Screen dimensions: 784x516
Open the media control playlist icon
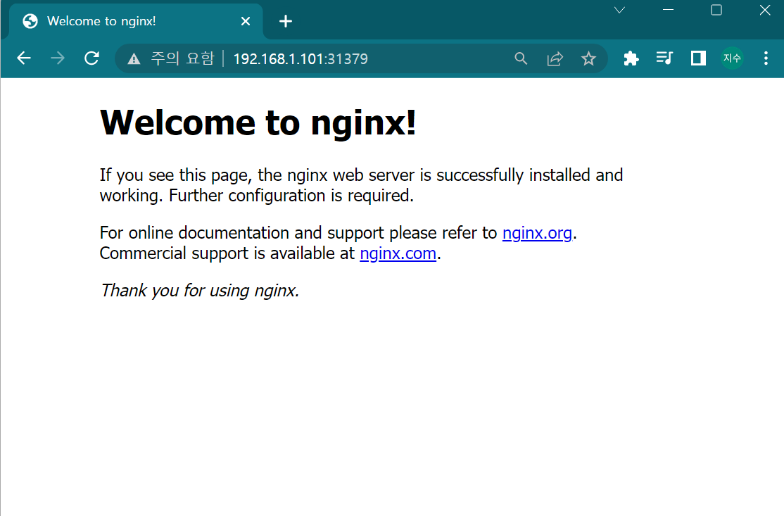click(664, 58)
